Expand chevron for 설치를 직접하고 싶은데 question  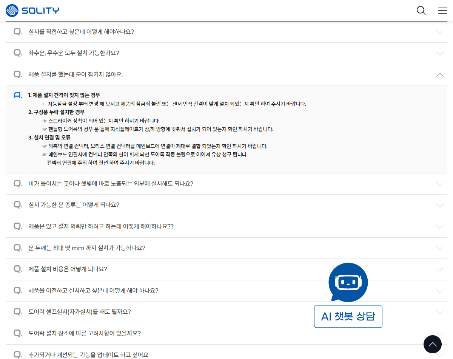(440, 32)
